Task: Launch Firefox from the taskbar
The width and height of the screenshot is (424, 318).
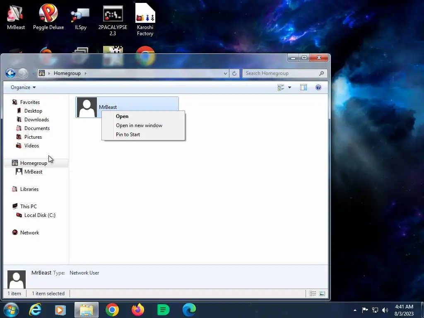Action: coord(138,310)
